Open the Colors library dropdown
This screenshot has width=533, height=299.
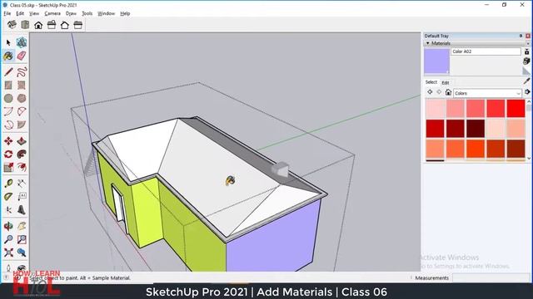coord(487,93)
